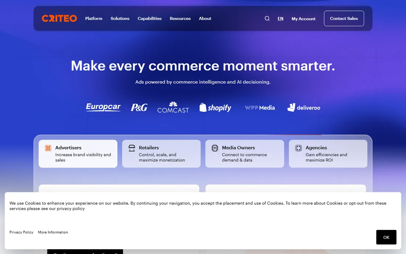Select the Agencies tab card
The height and width of the screenshot is (254, 406).
pyautogui.click(x=328, y=154)
